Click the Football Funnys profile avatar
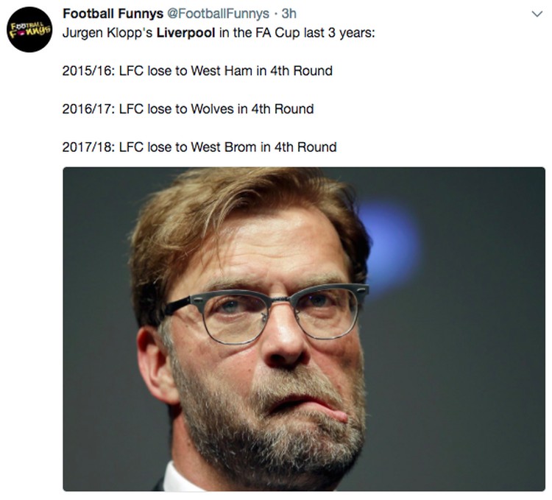Image resolution: width=552 pixels, height=500 pixels. pyautogui.click(x=29, y=29)
